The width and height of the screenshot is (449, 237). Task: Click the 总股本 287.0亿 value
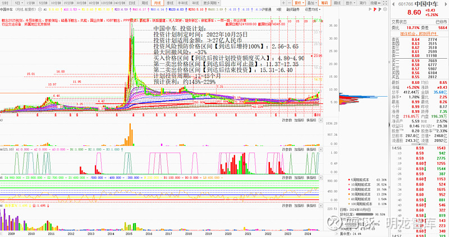click(414, 136)
